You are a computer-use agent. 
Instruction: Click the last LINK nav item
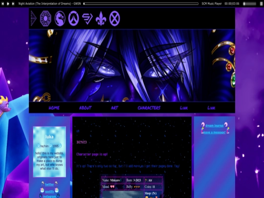coord(211,108)
